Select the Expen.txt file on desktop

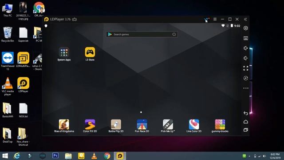click(23, 35)
